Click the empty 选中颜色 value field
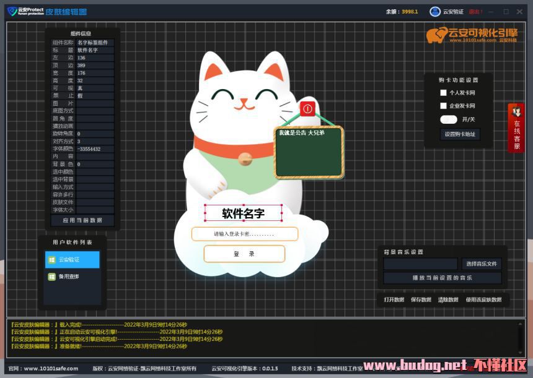 [x=95, y=172]
